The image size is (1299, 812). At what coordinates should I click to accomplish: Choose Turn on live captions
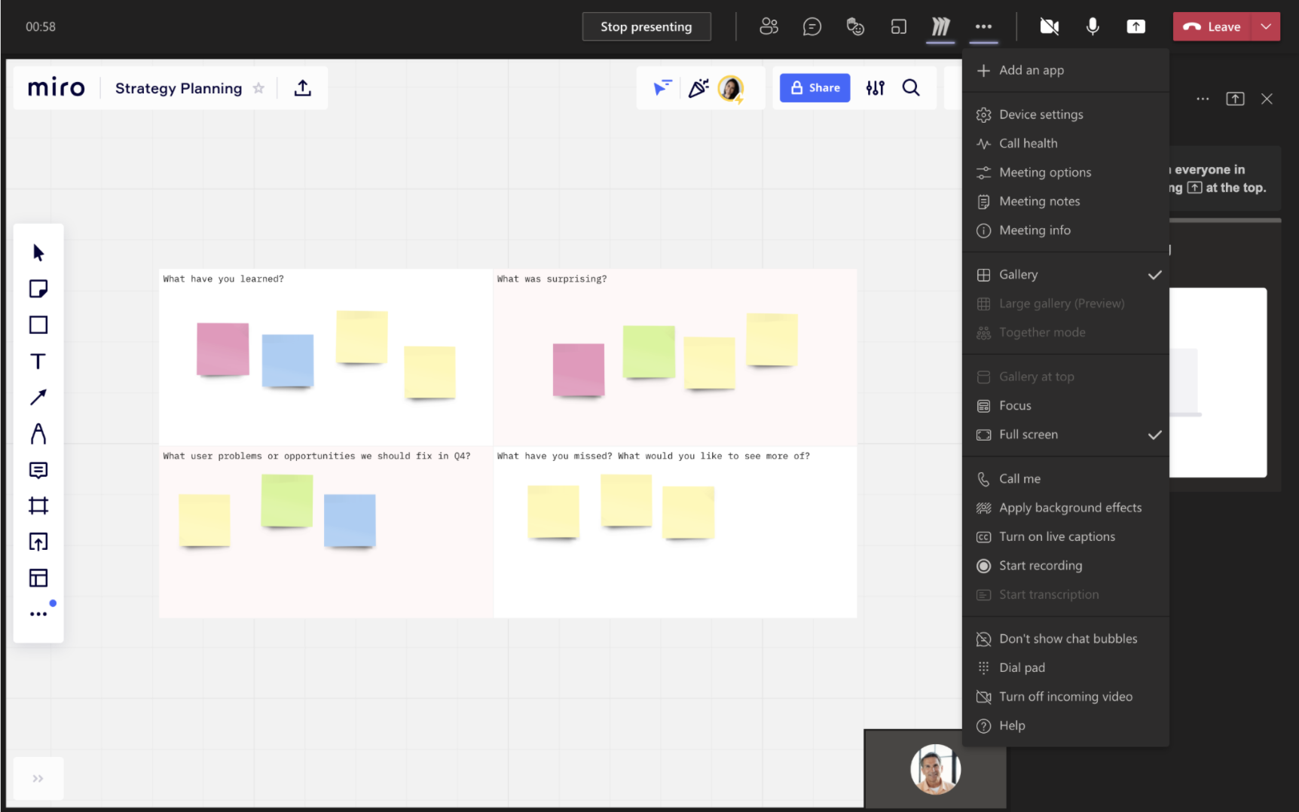tap(1056, 537)
